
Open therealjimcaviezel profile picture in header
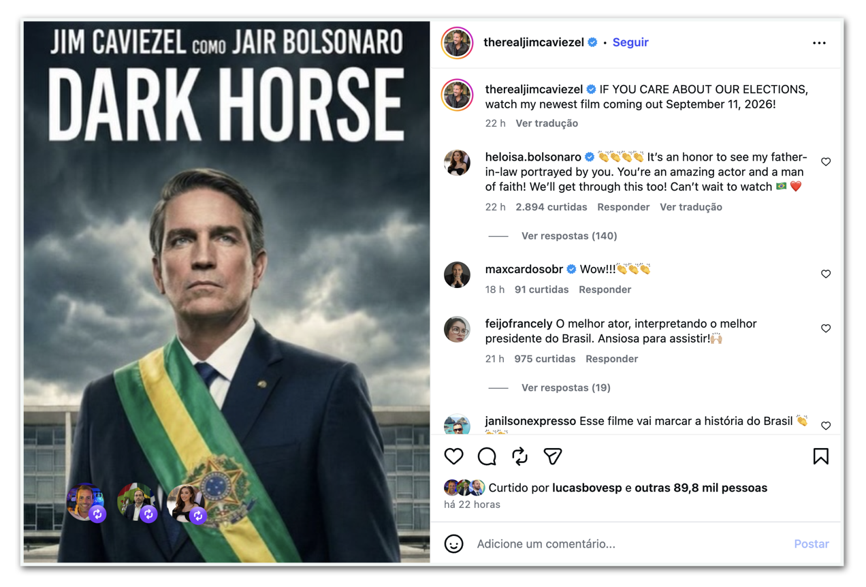[x=457, y=43]
